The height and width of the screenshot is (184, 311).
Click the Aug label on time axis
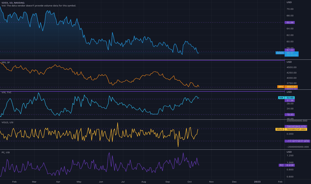point(143,182)
